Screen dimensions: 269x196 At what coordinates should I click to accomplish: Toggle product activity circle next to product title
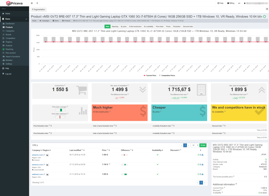pos(265,17)
